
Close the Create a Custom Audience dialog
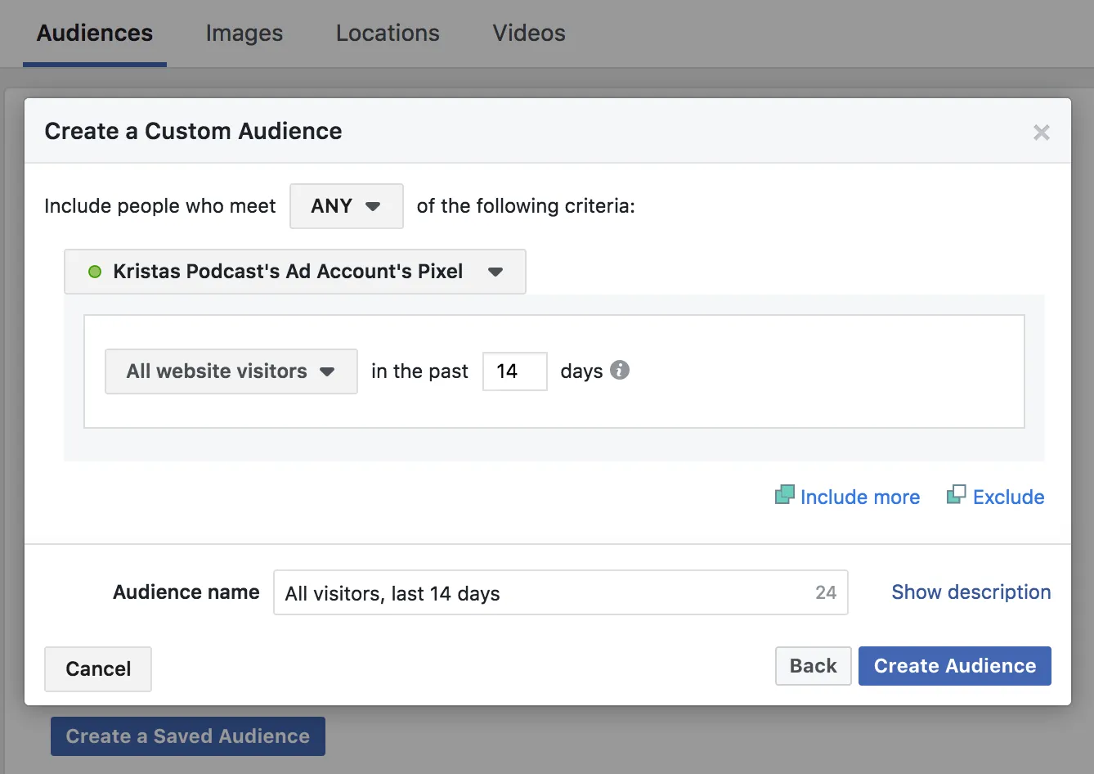pos(1041,132)
